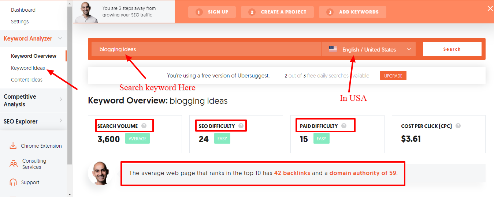
Task: Close the onboarding banner with X
Action: pyautogui.click(x=490, y=8)
